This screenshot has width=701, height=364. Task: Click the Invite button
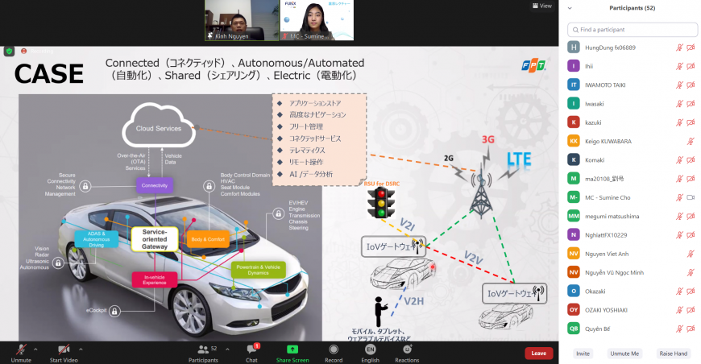point(582,354)
